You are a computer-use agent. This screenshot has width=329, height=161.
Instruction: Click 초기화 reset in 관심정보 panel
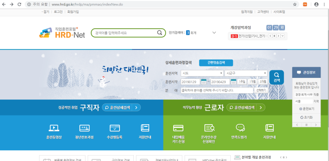click(x=306, y=117)
